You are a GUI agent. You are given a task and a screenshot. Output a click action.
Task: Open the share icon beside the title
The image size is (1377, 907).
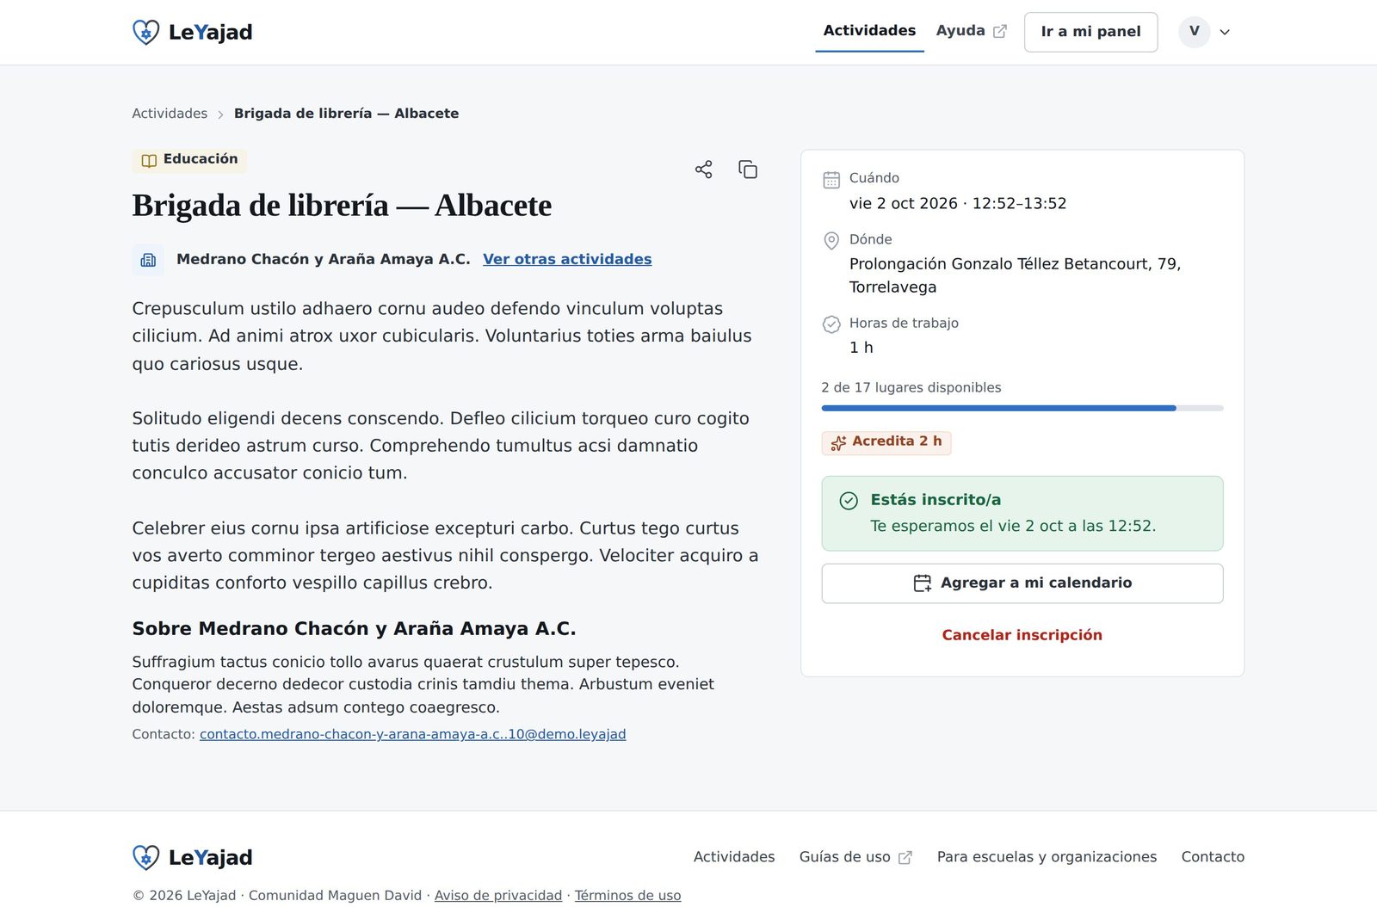coord(703,170)
